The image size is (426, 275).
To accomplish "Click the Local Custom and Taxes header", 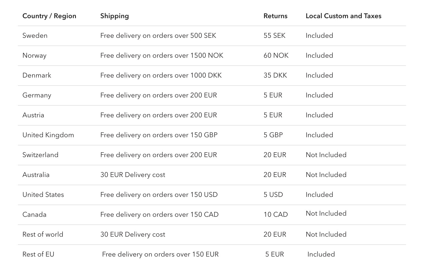I will pyautogui.click(x=343, y=16).
